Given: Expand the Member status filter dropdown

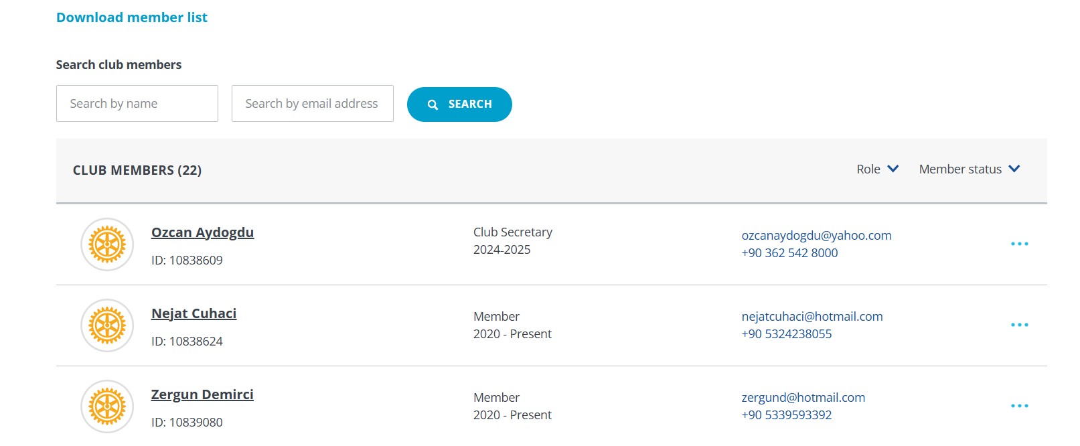Looking at the screenshot, I should (x=969, y=169).
